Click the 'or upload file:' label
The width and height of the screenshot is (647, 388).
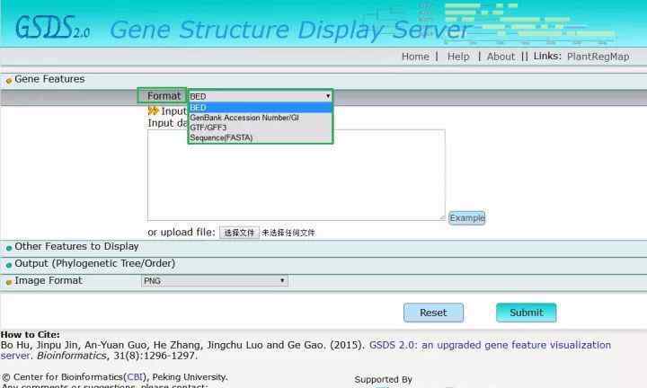pyautogui.click(x=182, y=232)
